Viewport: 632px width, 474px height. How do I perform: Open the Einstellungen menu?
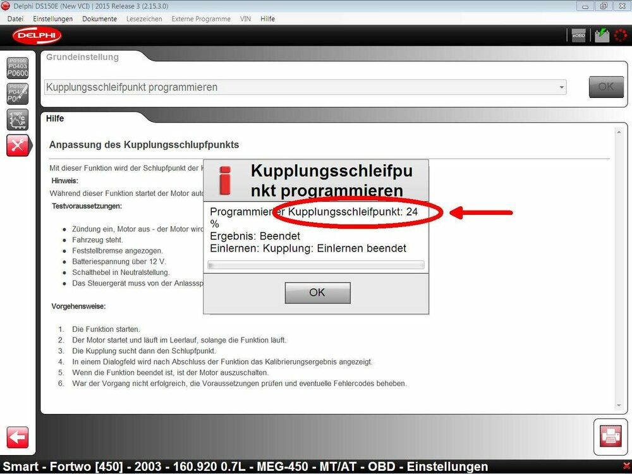53,18
